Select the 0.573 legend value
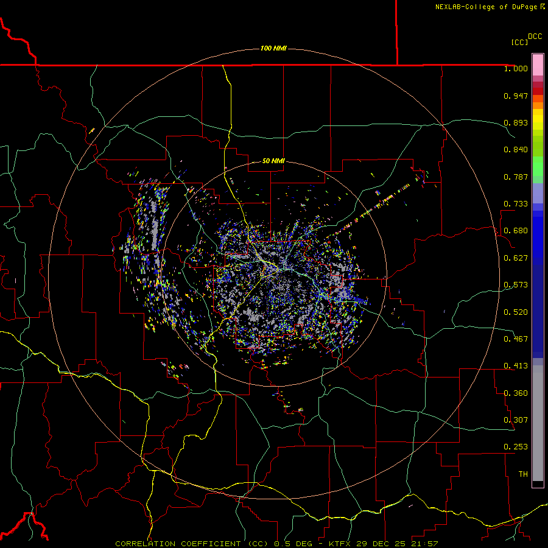Image resolution: width=548 pixels, height=548 pixels. [x=516, y=285]
